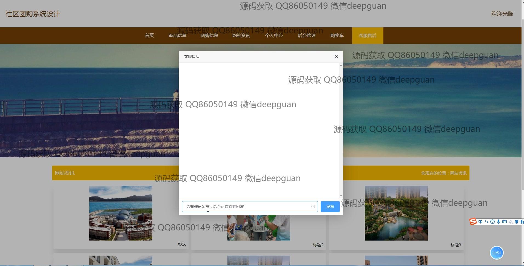Open the 首页 navigation tab
The height and width of the screenshot is (266, 524).
[x=149, y=36]
